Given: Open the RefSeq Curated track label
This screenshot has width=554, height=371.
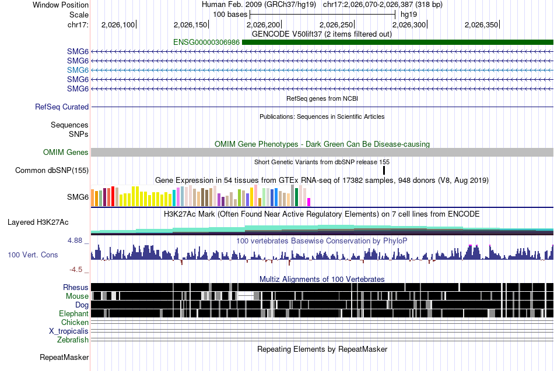Looking at the screenshot, I should click(x=62, y=107).
